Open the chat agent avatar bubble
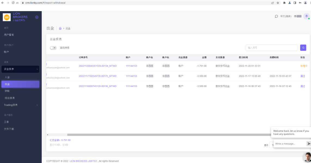 [307, 157]
